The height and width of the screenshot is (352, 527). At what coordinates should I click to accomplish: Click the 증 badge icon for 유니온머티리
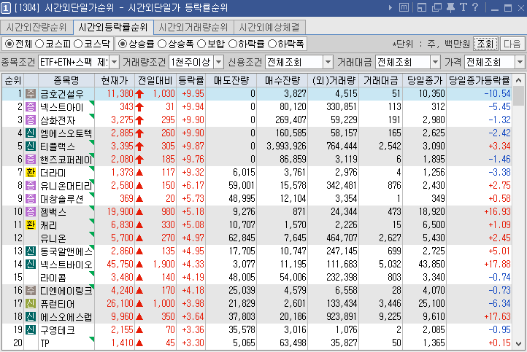click(31, 185)
